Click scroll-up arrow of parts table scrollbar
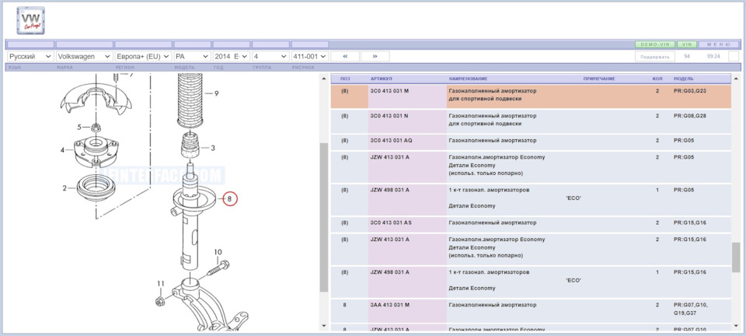The height and width of the screenshot is (336, 746). [x=737, y=79]
